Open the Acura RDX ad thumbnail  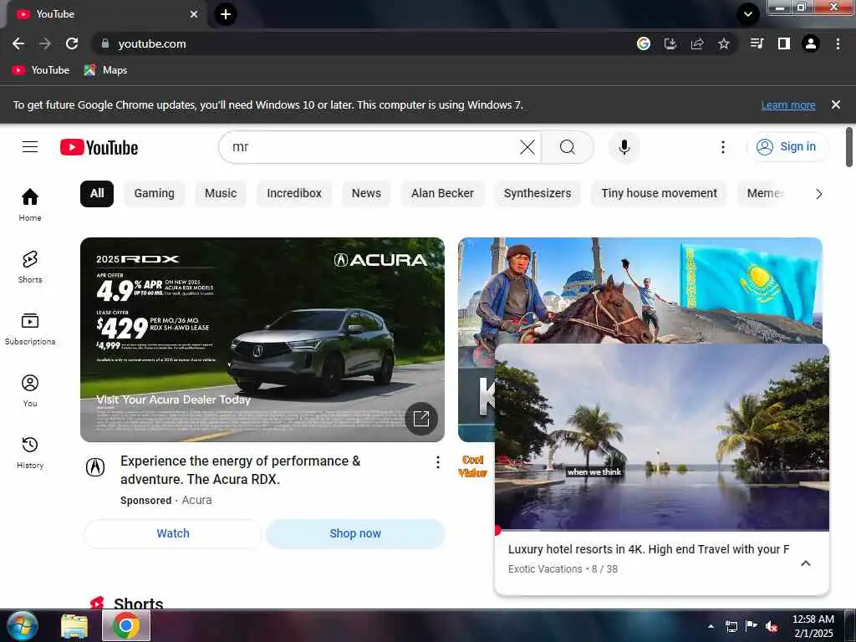click(x=262, y=339)
